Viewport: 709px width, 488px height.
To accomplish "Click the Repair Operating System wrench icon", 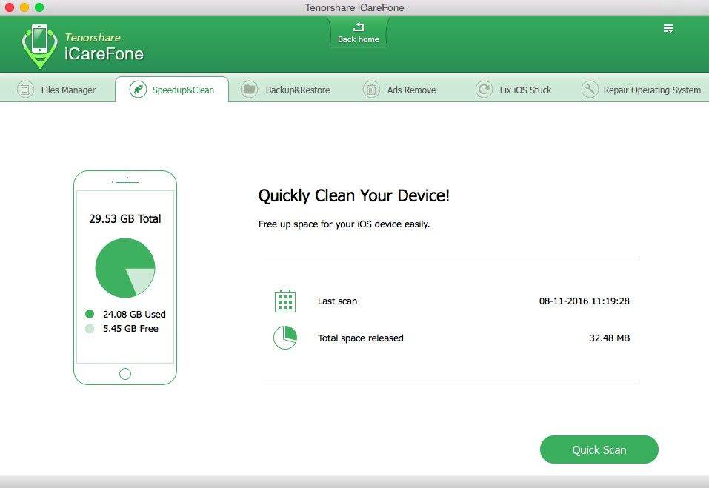I will (590, 89).
